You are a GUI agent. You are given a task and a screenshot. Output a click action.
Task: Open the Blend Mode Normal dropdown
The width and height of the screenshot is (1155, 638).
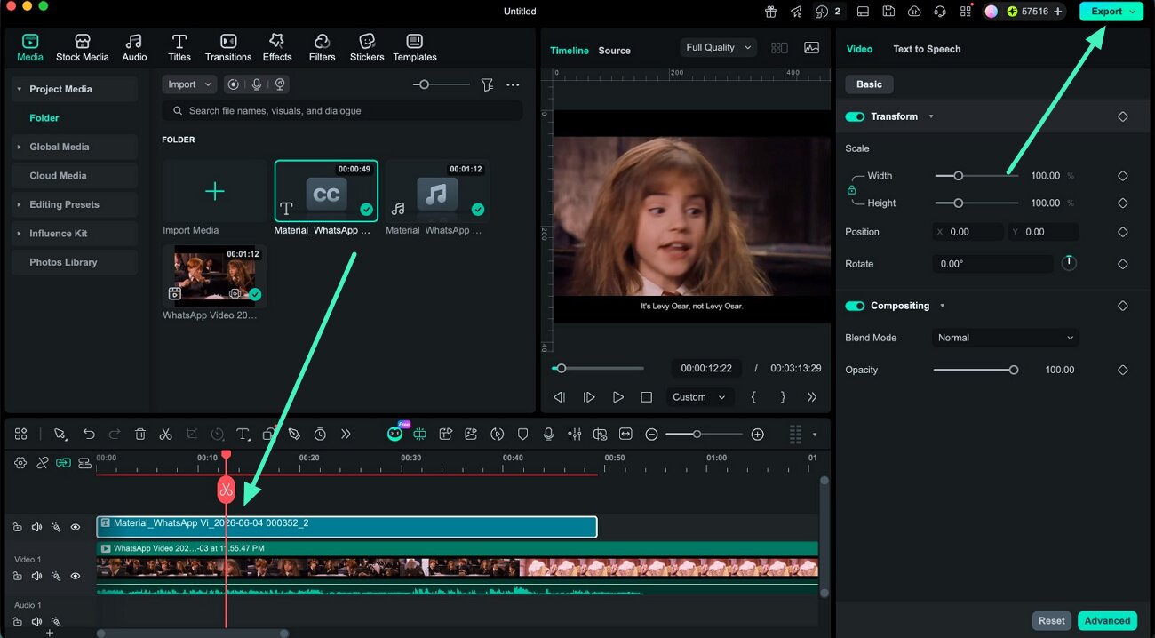coord(1006,338)
